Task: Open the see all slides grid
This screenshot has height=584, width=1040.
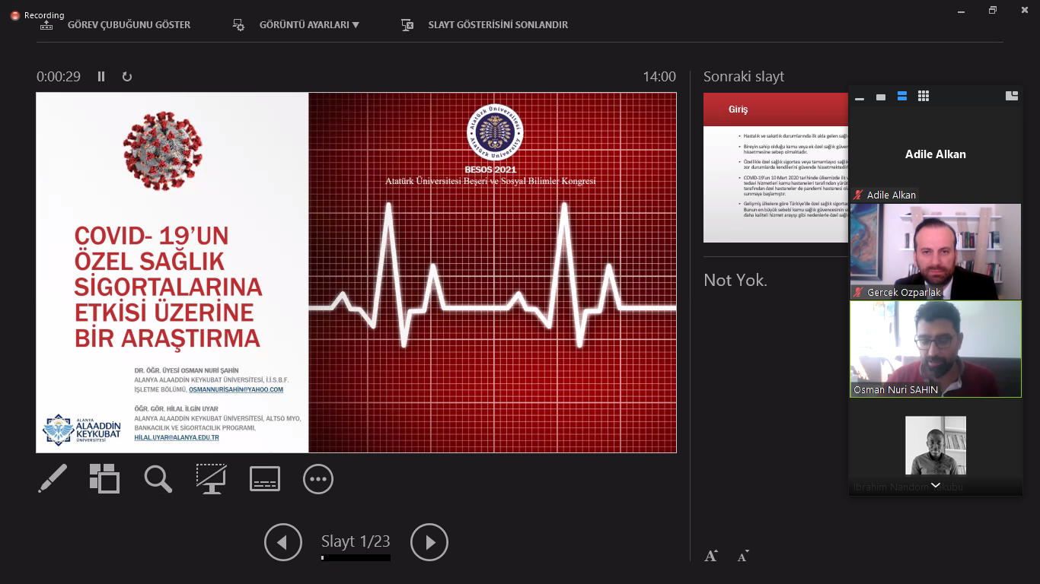Action: tap(104, 478)
